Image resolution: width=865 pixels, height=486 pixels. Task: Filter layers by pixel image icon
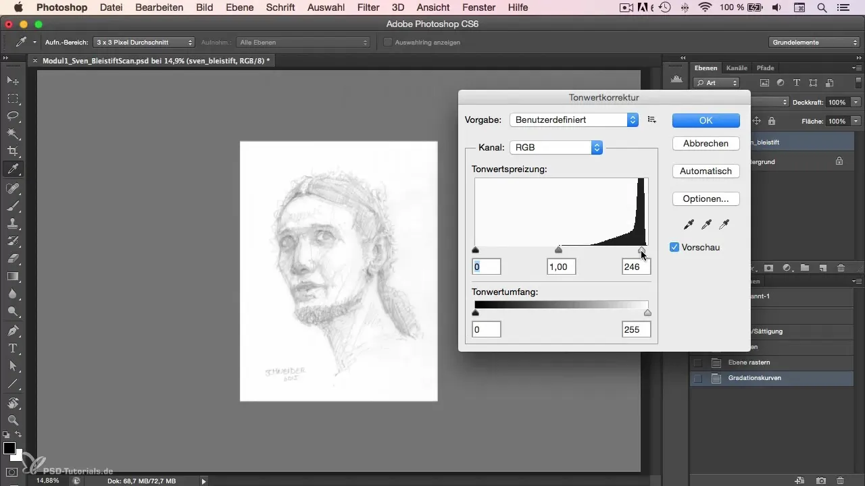pyautogui.click(x=765, y=83)
